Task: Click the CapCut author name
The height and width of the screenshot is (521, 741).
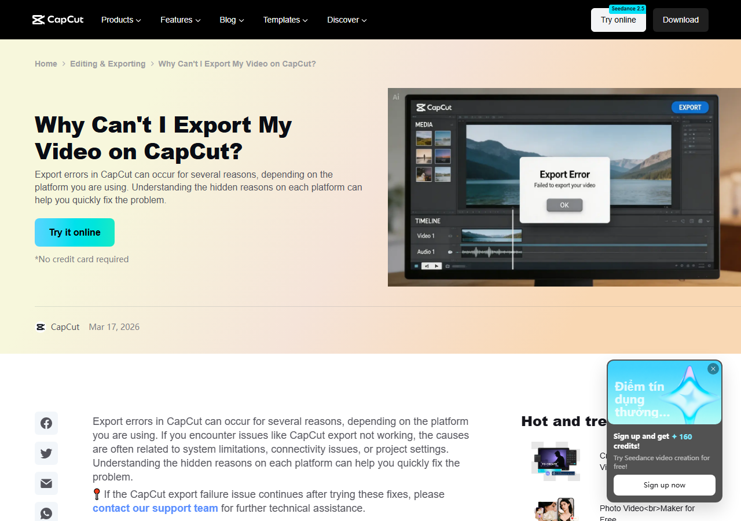Action: (x=65, y=327)
